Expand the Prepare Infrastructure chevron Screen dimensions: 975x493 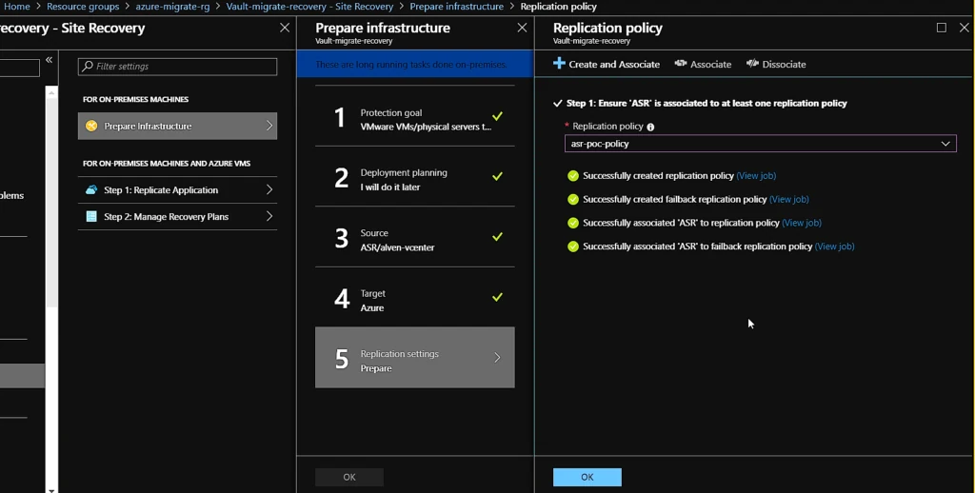tap(269, 126)
